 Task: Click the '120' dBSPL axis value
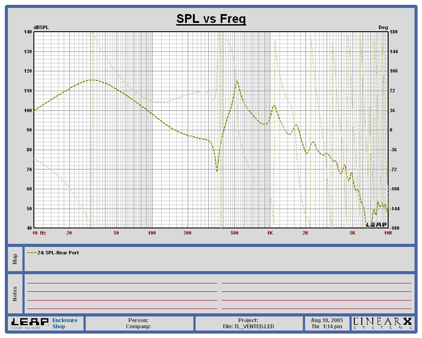pyautogui.click(x=28, y=71)
